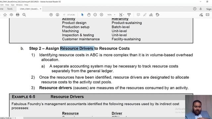Click the stamp tool icon
The image size is (212, 119).
tap(158, 15)
